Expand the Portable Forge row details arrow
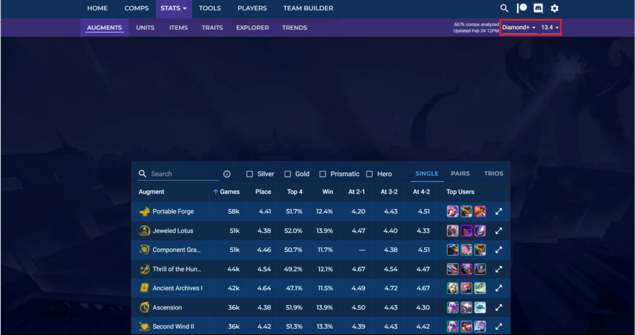 click(x=499, y=212)
